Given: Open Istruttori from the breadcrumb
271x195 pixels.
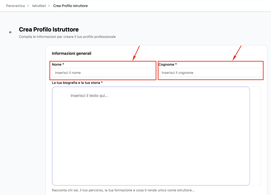Looking at the screenshot, I should 39,6.
